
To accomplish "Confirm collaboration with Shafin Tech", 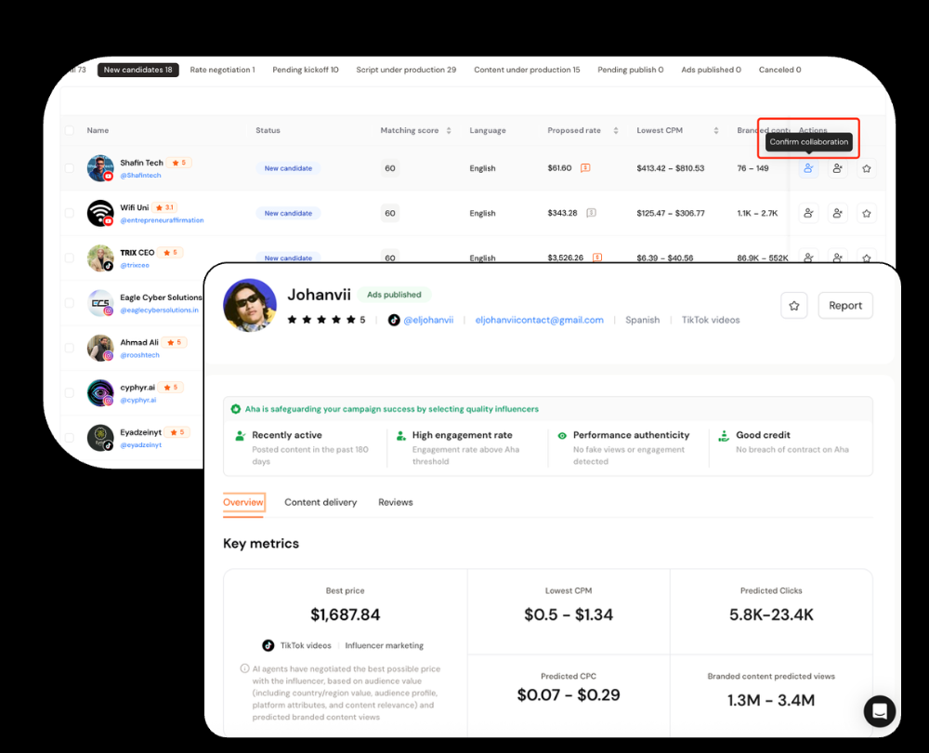I will click(807, 168).
